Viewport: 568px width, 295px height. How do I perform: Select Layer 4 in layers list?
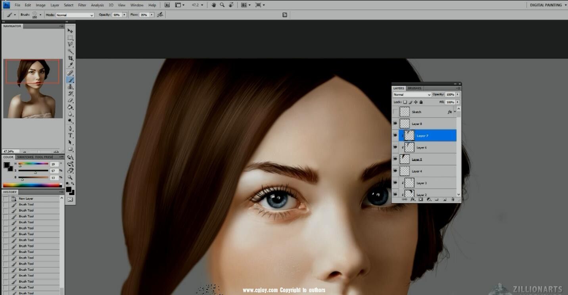[428, 171]
